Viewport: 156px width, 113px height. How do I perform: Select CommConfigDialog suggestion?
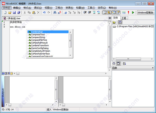pyautogui.click(x=48, y=48)
